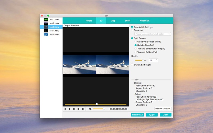The width and height of the screenshot is (213, 133).
Task: Select the Anaglyph radio option
Action: click(132, 30)
